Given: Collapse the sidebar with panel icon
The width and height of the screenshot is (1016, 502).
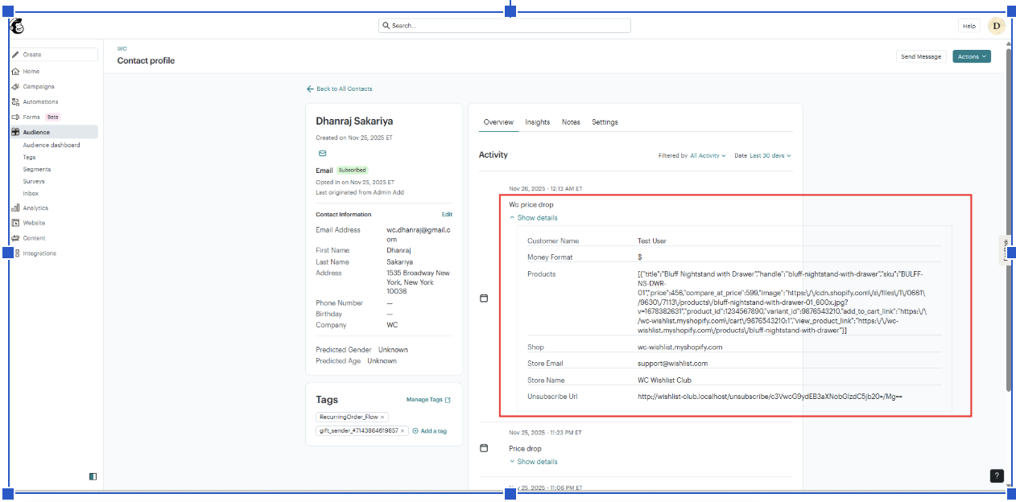Looking at the screenshot, I should (93, 476).
